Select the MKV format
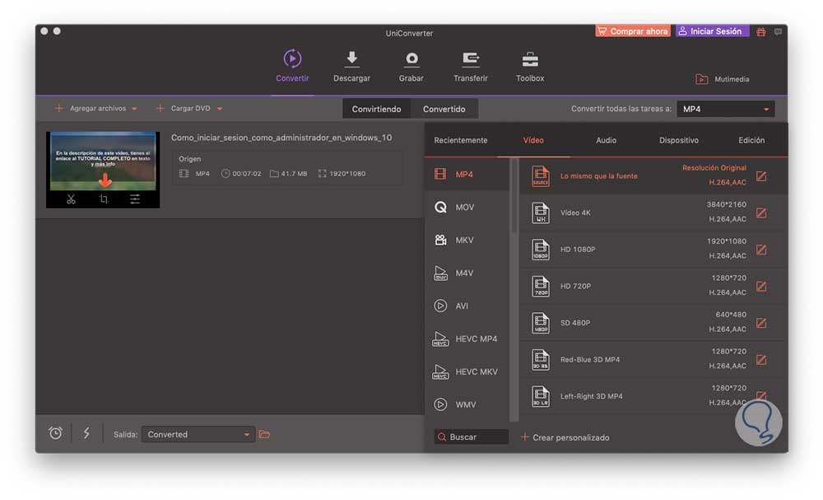Image resolution: width=823 pixels, height=500 pixels. [x=467, y=240]
